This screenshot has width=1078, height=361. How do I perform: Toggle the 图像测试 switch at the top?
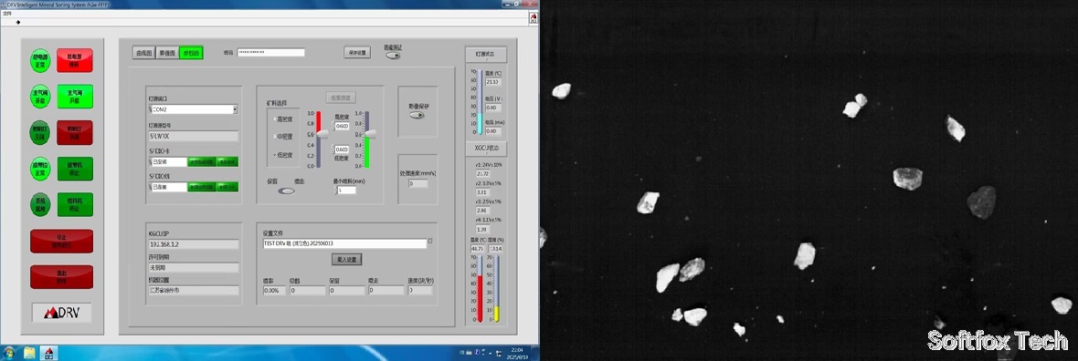click(393, 56)
